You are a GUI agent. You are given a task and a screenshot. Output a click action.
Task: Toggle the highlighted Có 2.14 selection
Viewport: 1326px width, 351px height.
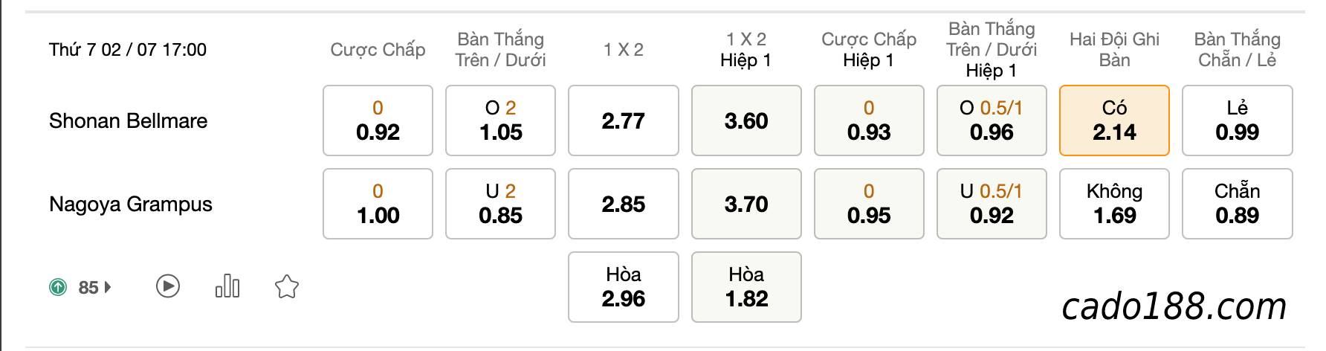click(x=1114, y=120)
